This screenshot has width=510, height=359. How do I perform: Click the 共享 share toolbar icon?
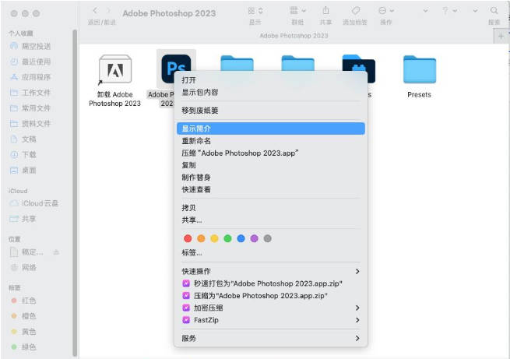click(x=325, y=11)
